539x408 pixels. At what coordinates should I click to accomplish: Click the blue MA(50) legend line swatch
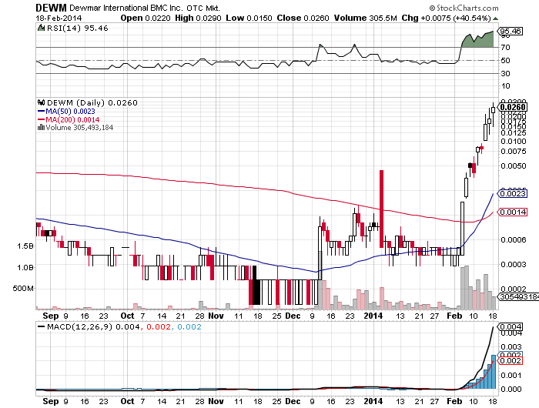(41, 112)
